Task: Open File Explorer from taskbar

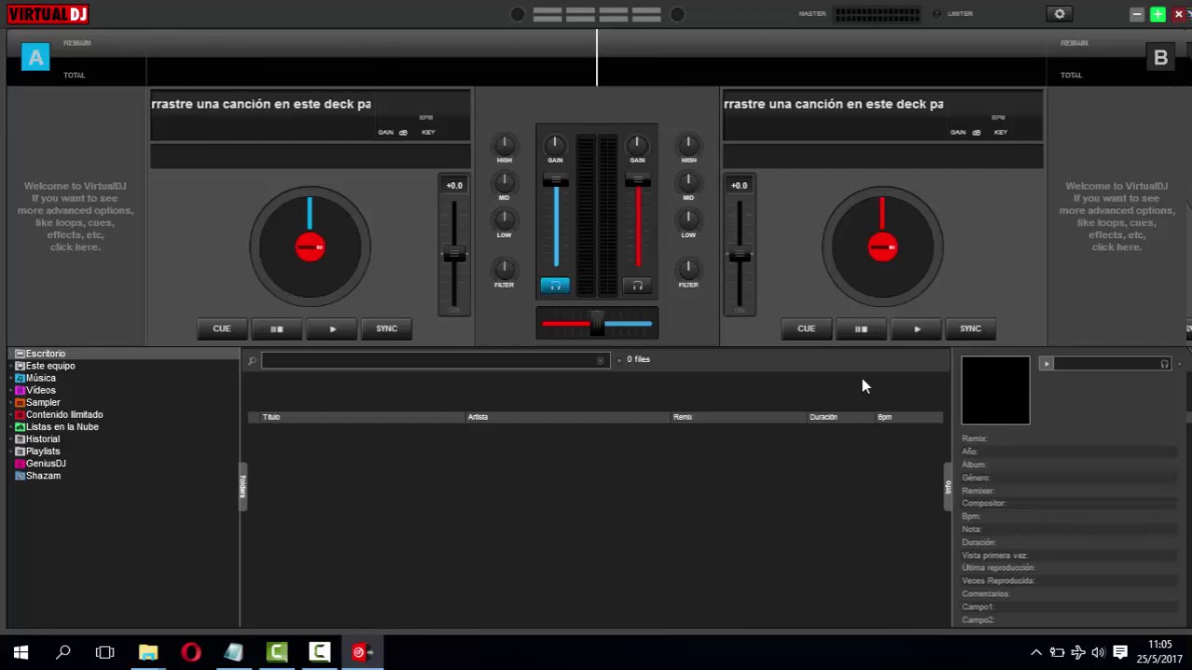Action: 148,652
